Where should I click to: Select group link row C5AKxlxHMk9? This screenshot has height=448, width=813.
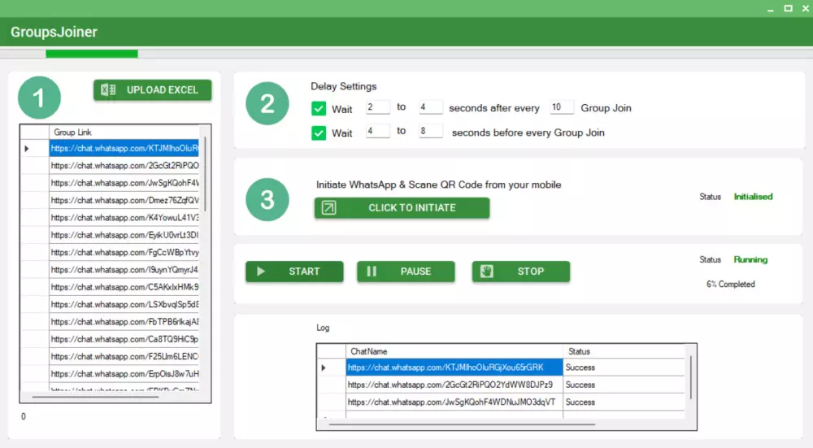pyautogui.click(x=124, y=287)
